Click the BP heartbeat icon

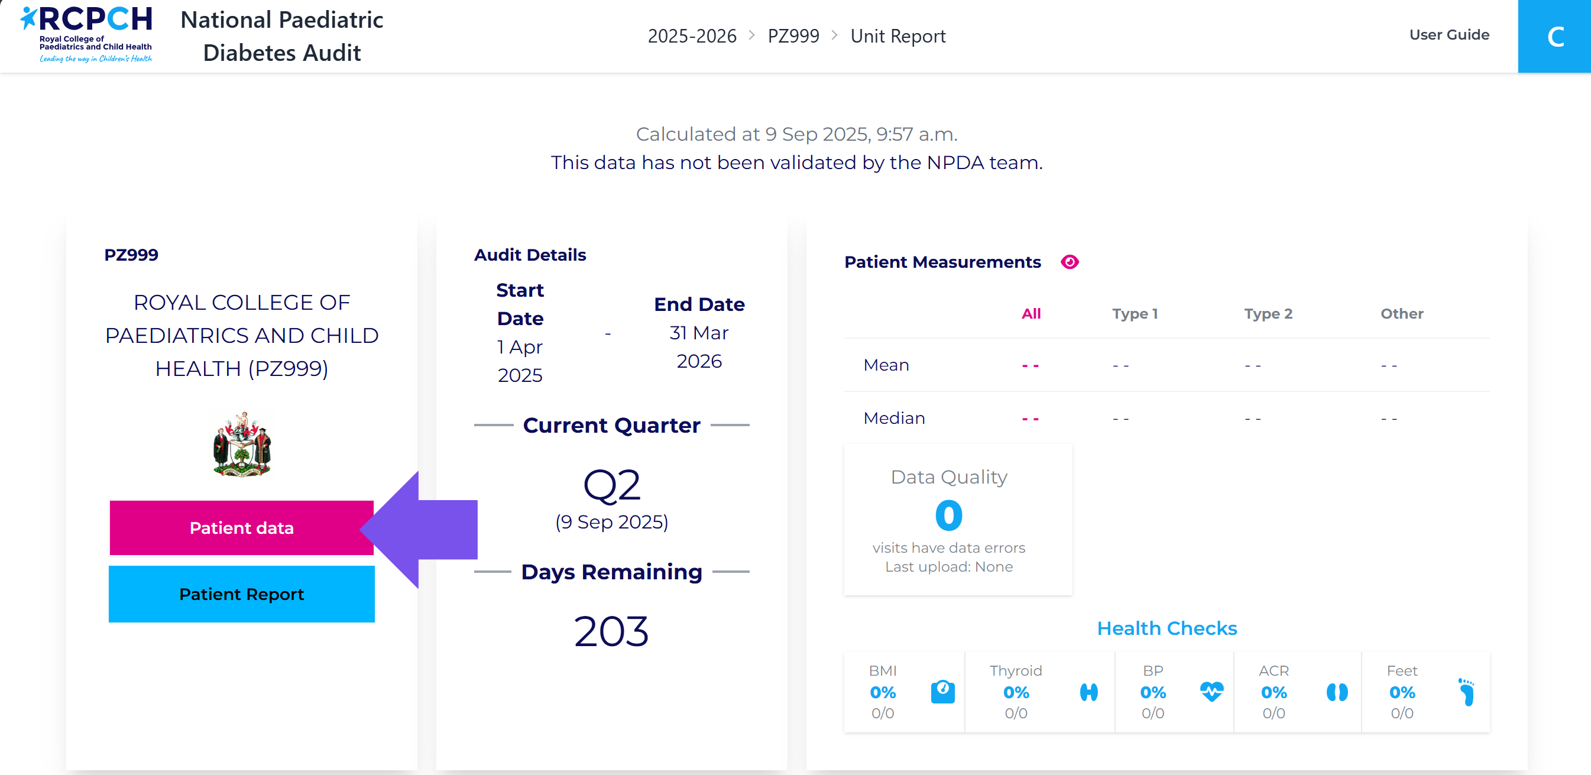(1211, 691)
